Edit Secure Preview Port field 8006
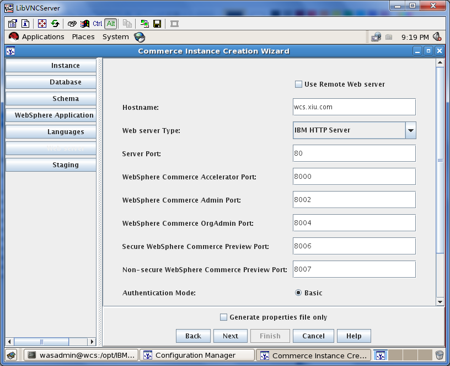The height and width of the screenshot is (366, 450). pos(354,246)
